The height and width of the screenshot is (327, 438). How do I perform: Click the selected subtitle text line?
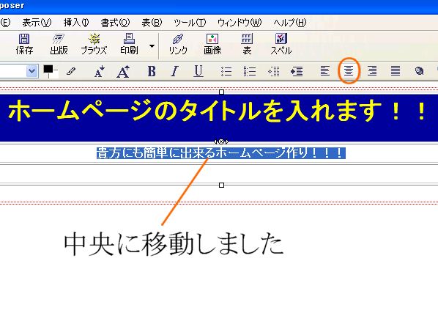pyautogui.click(x=221, y=153)
